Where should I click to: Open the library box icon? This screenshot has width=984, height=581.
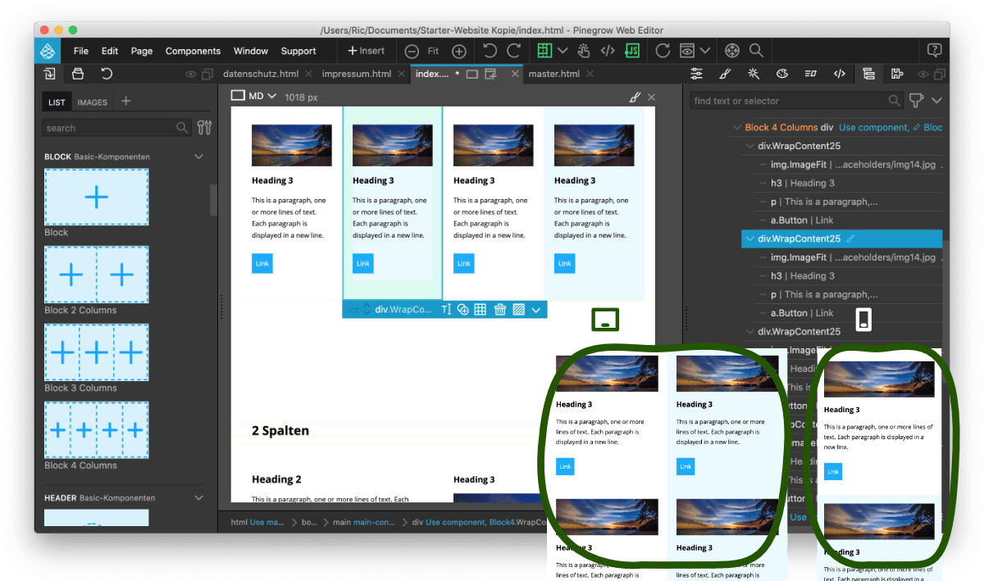(78, 74)
